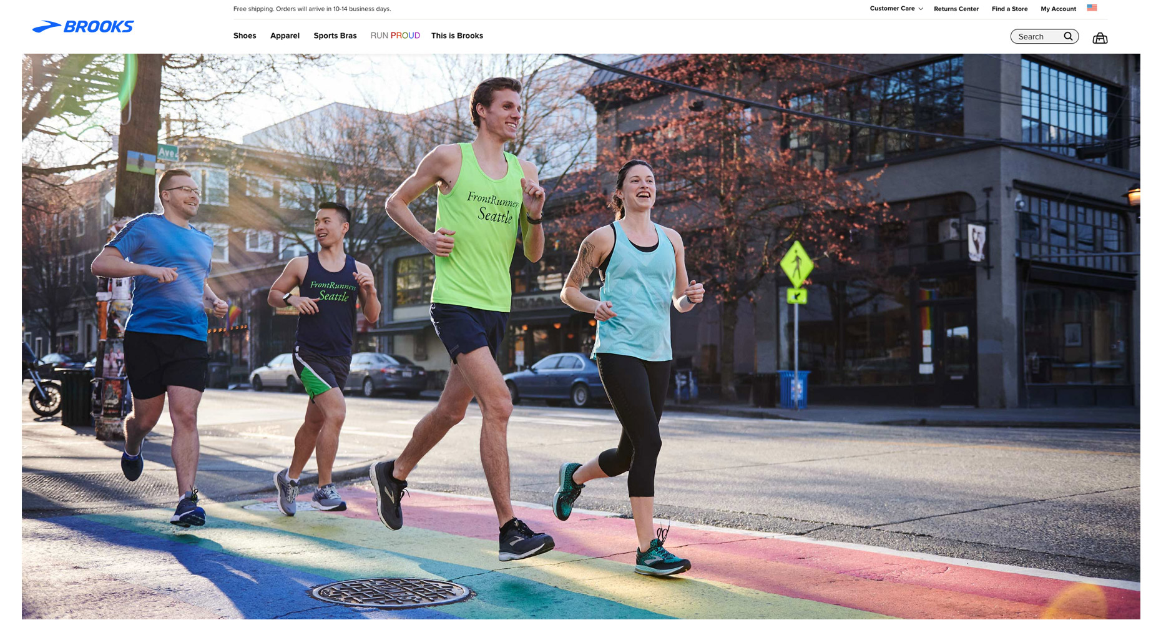1161x640 pixels.
Task: Open the shopping cart icon
Action: pyautogui.click(x=1100, y=38)
